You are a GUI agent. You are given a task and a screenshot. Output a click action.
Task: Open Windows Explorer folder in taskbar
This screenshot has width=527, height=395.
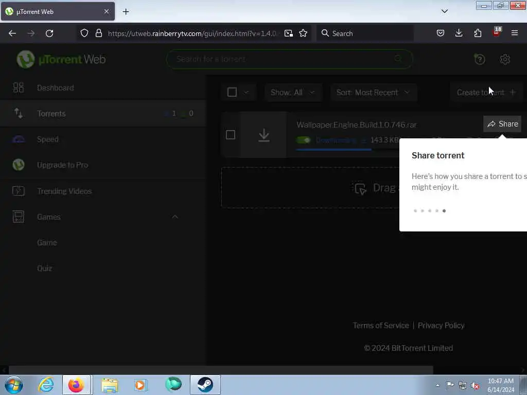point(110,385)
